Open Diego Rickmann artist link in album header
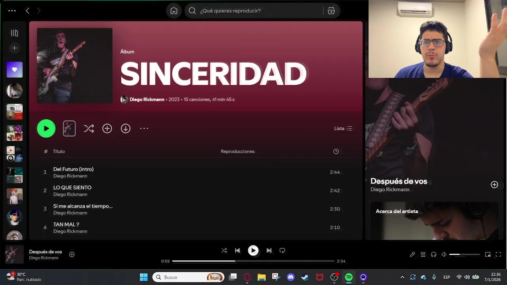The height and width of the screenshot is (285, 507). point(147,100)
